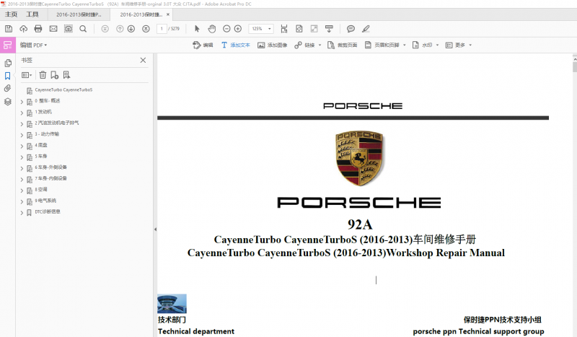The width and height of the screenshot is (577, 337).
Task: Click the 链接 link tool button
Action: click(304, 45)
